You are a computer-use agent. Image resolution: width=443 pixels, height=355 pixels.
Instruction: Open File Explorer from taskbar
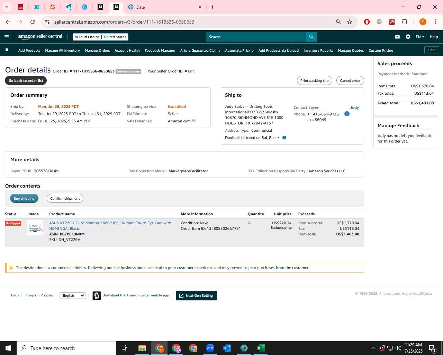click(x=142, y=348)
